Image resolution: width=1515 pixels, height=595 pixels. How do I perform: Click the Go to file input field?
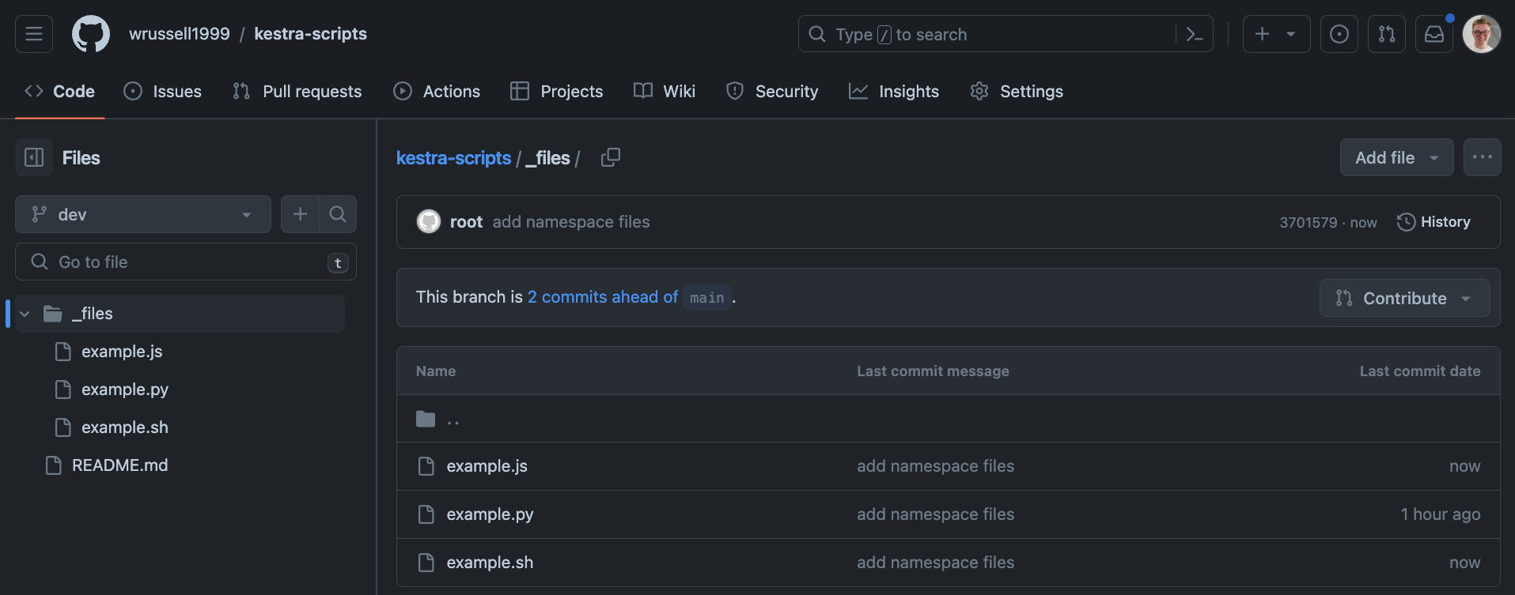[186, 262]
